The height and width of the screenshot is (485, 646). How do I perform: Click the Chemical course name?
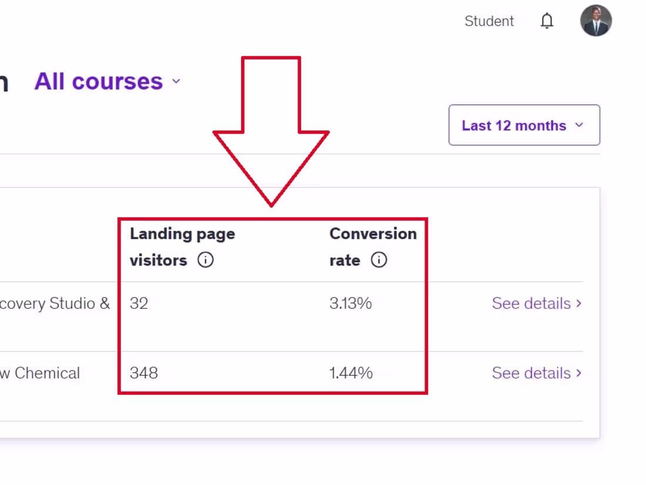tap(41, 373)
